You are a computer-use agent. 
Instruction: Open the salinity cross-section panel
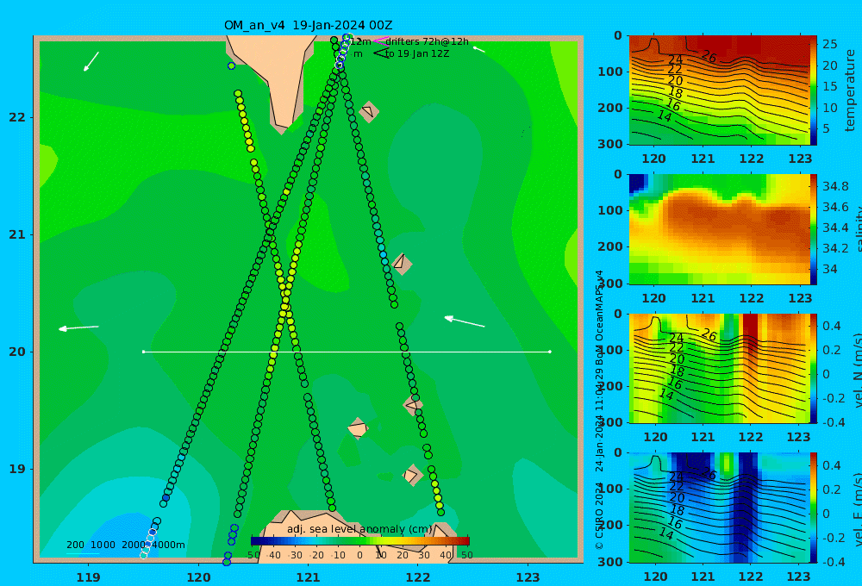719,229
